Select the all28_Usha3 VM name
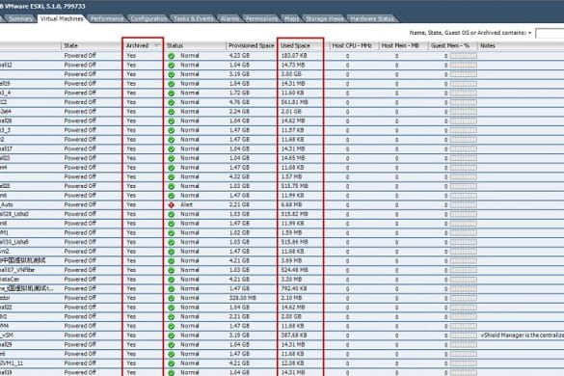Image resolution: width=564 pixels, height=376 pixels. point(14,214)
